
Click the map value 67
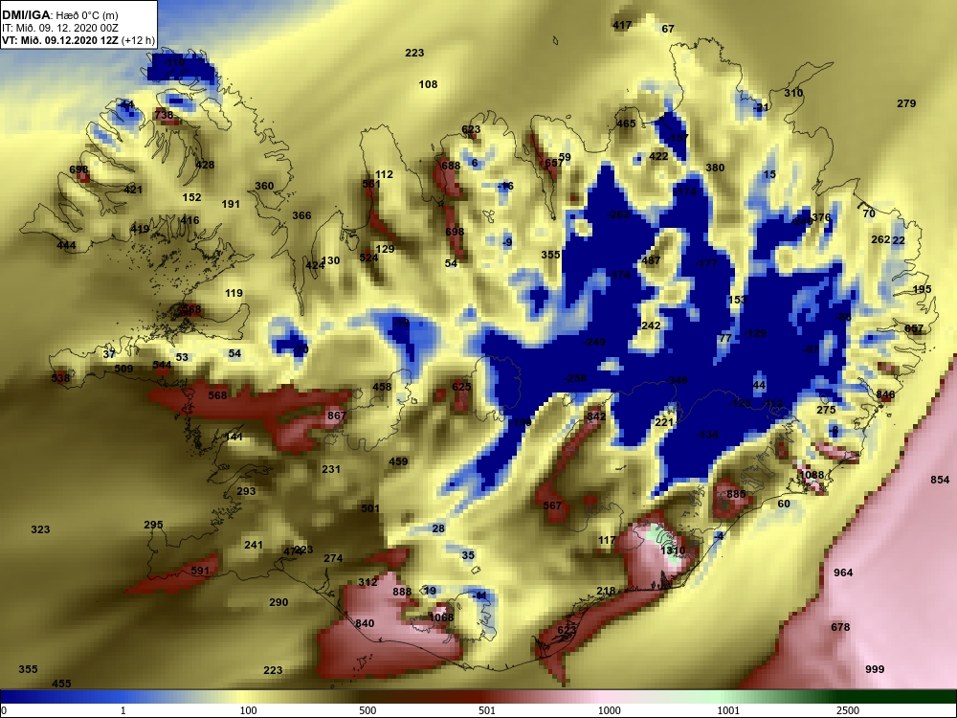coord(668,29)
